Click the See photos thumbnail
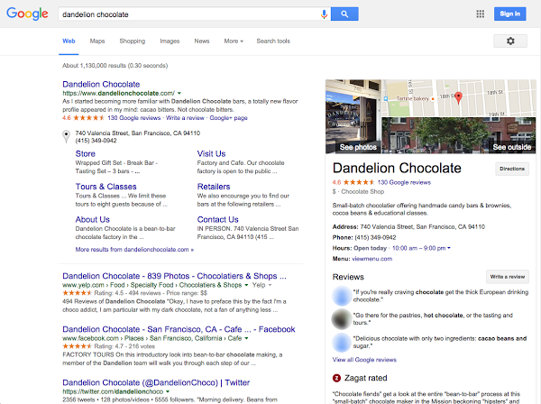This screenshot has width=541, height=404. [x=353, y=116]
